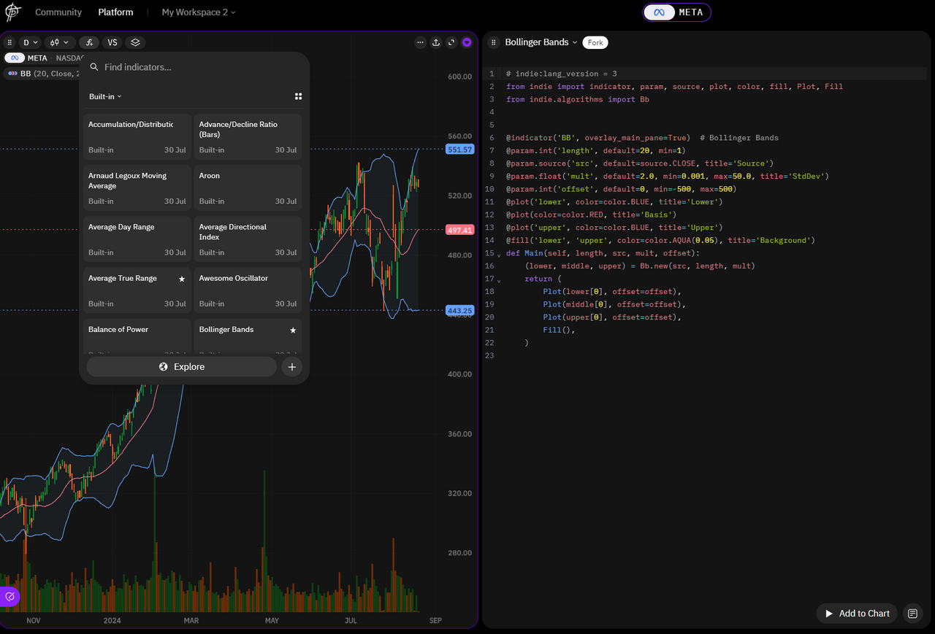Image resolution: width=935 pixels, height=634 pixels.
Task: Select Advance/Decline Ratio (Bars) indicator
Action: (x=248, y=136)
